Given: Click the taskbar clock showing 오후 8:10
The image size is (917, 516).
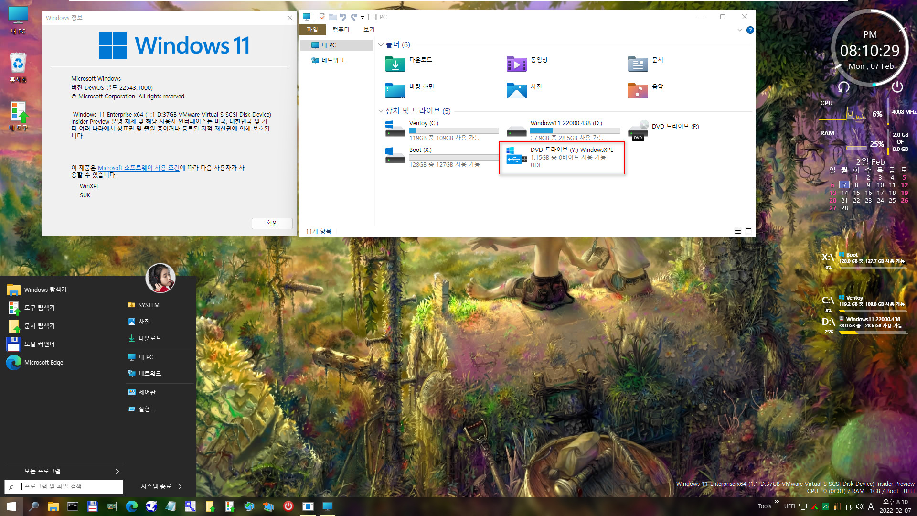Looking at the screenshot, I should [895, 506].
